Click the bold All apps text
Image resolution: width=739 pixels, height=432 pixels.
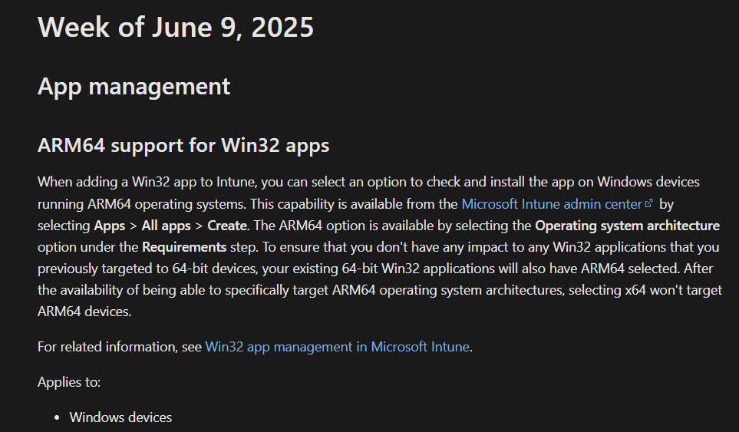coord(166,226)
